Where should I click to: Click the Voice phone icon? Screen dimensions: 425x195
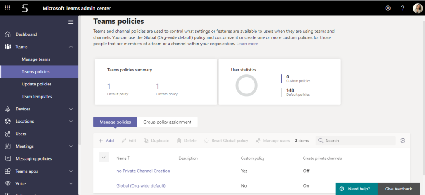coord(8,184)
